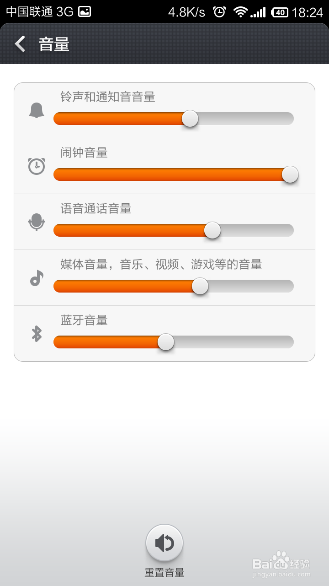
Task: Click the ringtone and notification volume slider handle
Action: point(190,119)
